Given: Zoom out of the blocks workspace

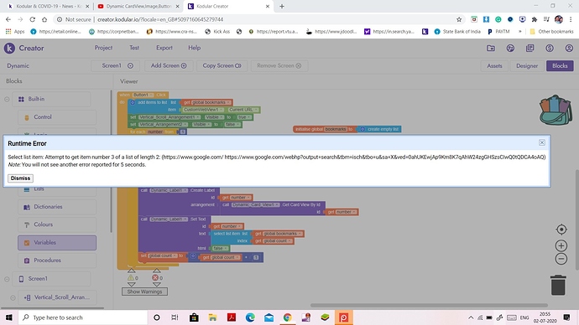Looking at the screenshot, I should pyautogui.click(x=561, y=259).
